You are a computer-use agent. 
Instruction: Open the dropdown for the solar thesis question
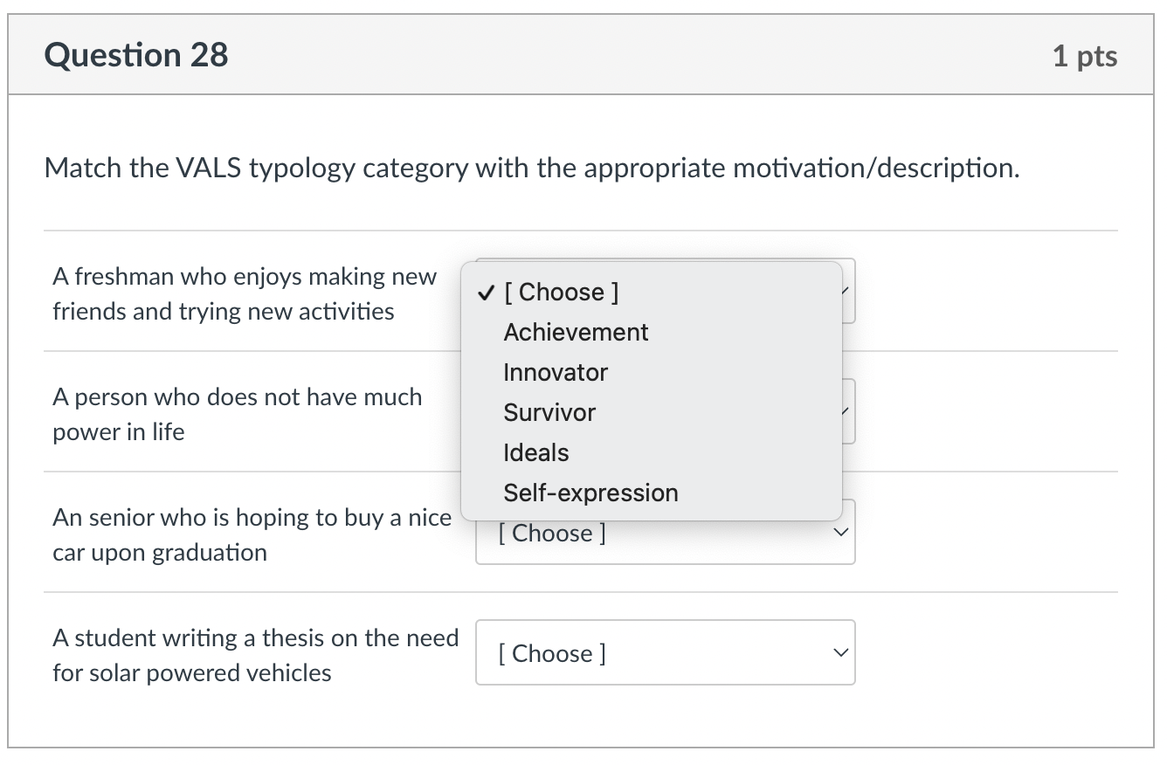click(x=664, y=652)
